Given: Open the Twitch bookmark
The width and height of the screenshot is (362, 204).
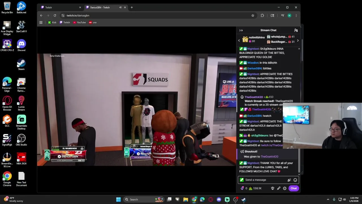Looking at the screenshot, I should [x=65, y=22].
